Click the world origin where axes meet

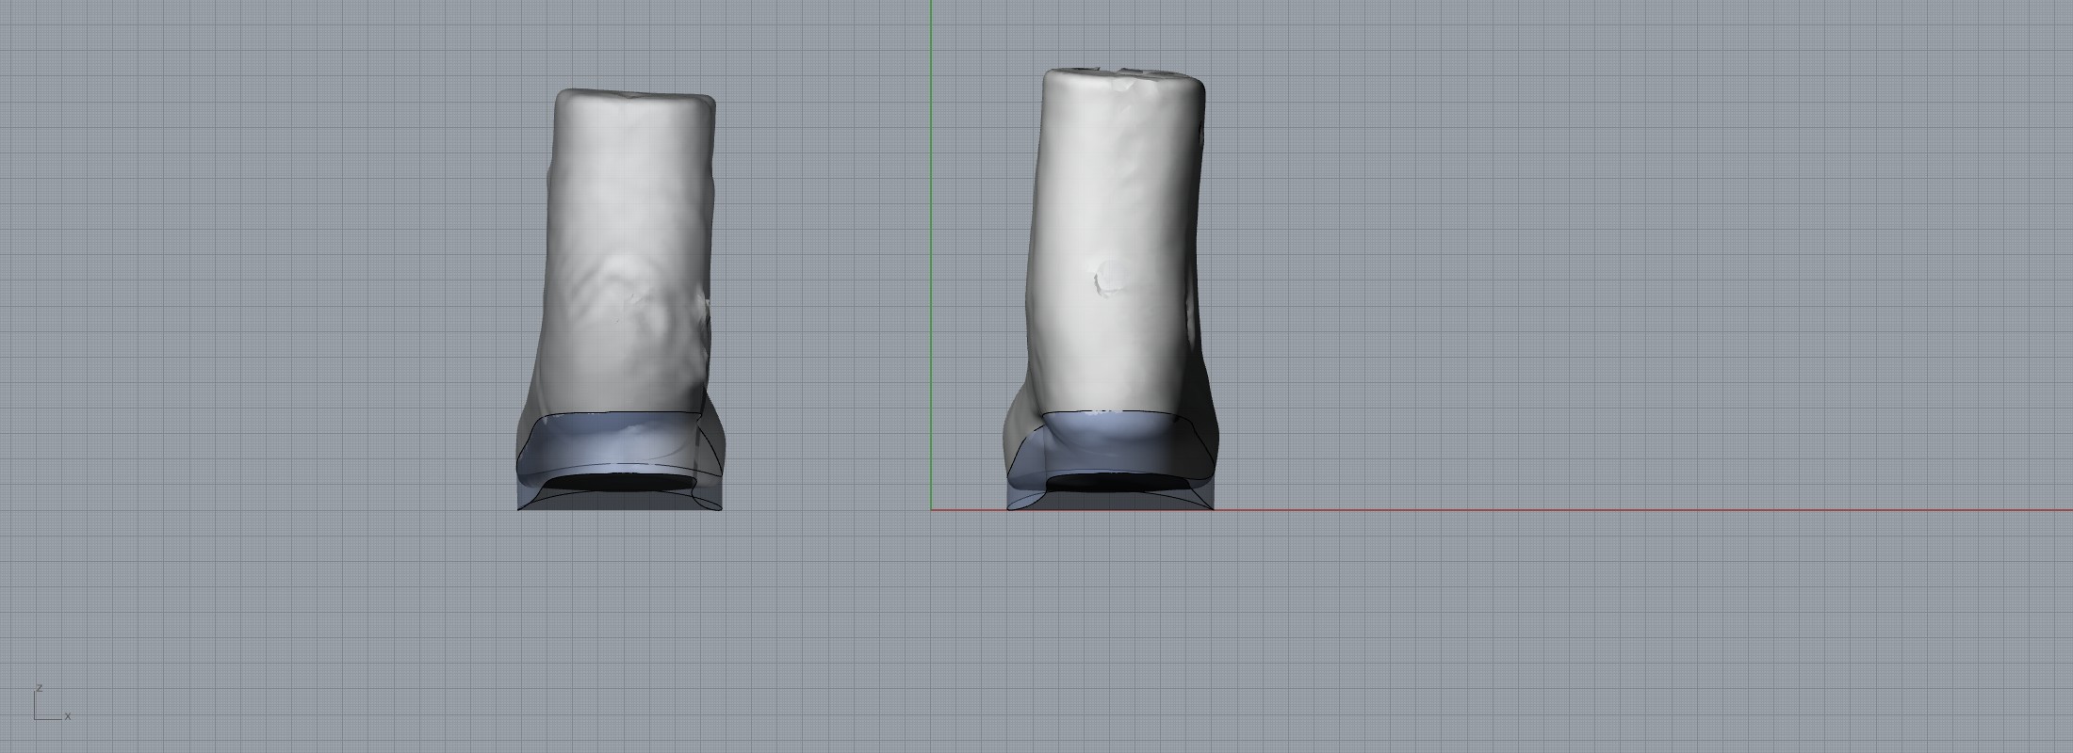(x=932, y=510)
